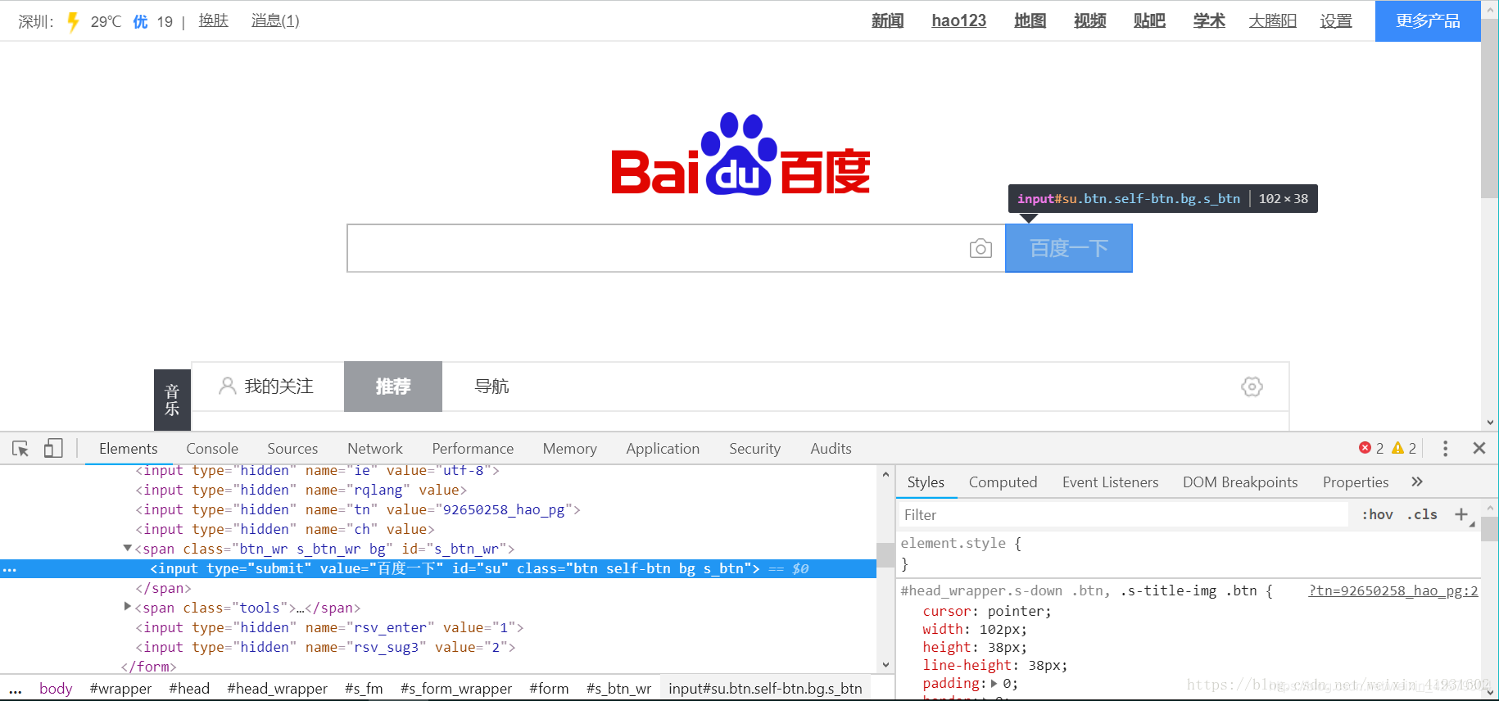Image resolution: width=1499 pixels, height=701 pixels.
Task: Select the Computed pane tab
Action: pos(1003,482)
